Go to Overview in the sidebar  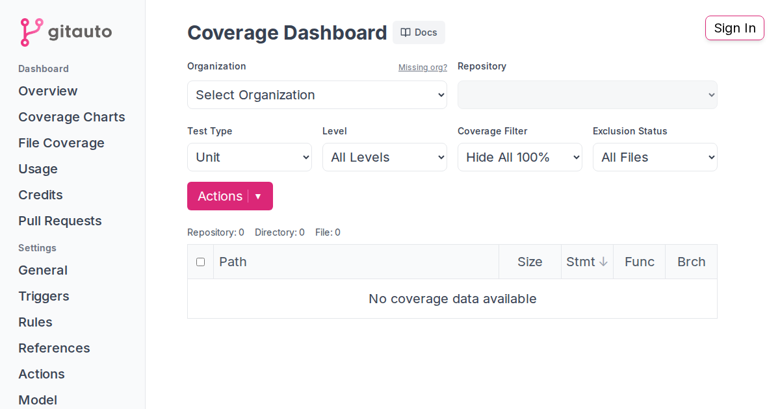tap(48, 91)
